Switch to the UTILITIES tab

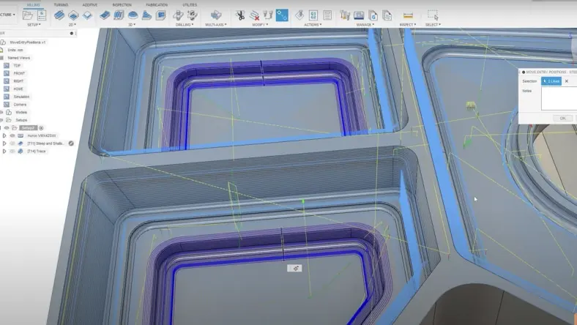click(190, 5)
